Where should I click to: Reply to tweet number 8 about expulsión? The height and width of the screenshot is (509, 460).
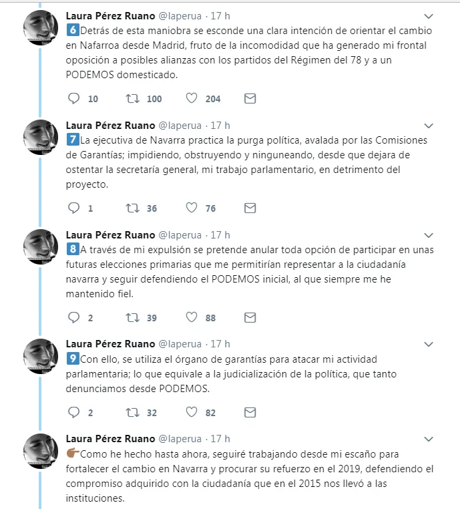coord(75,318)
